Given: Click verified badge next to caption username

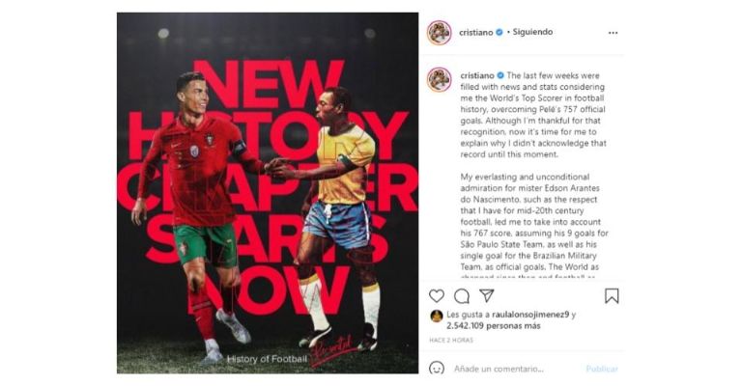Looking at the screenshot, I should tap(500, 75).
